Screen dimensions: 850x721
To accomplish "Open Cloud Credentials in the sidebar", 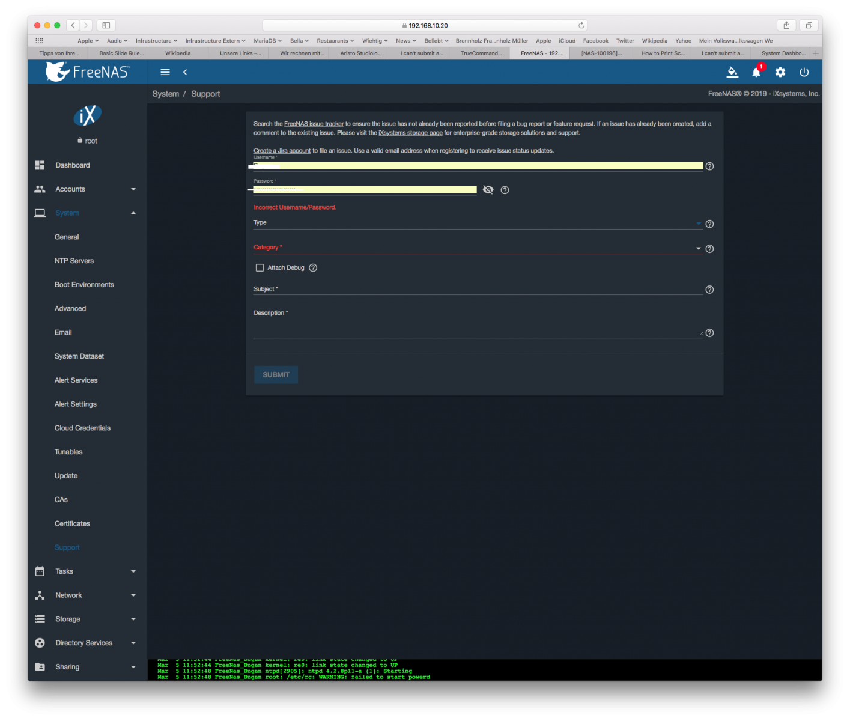I will pyautogui.click(x=82, y=428).
